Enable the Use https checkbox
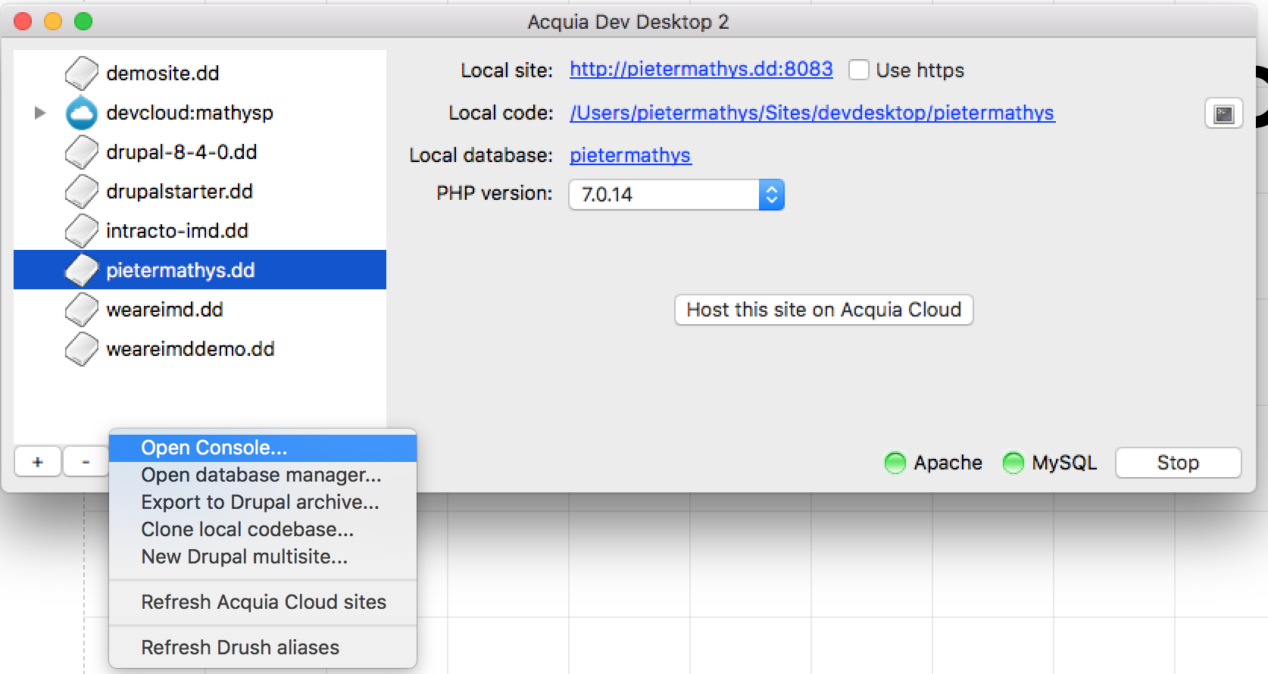Viewport: 1268px width, 674px height. coord(858,70)
